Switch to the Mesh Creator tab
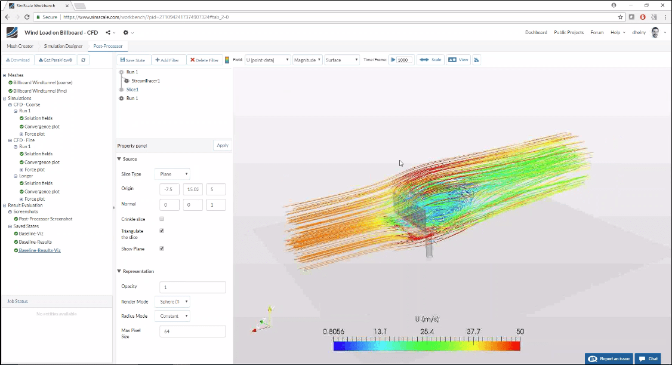 [20, 46]
